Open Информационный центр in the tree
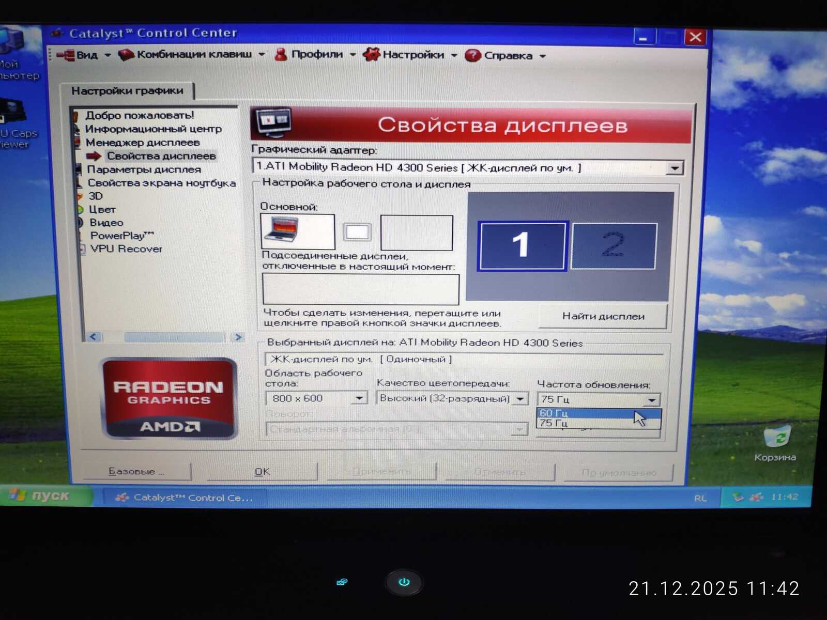Screen dimensions: 827x620 [x=154, y=129]
